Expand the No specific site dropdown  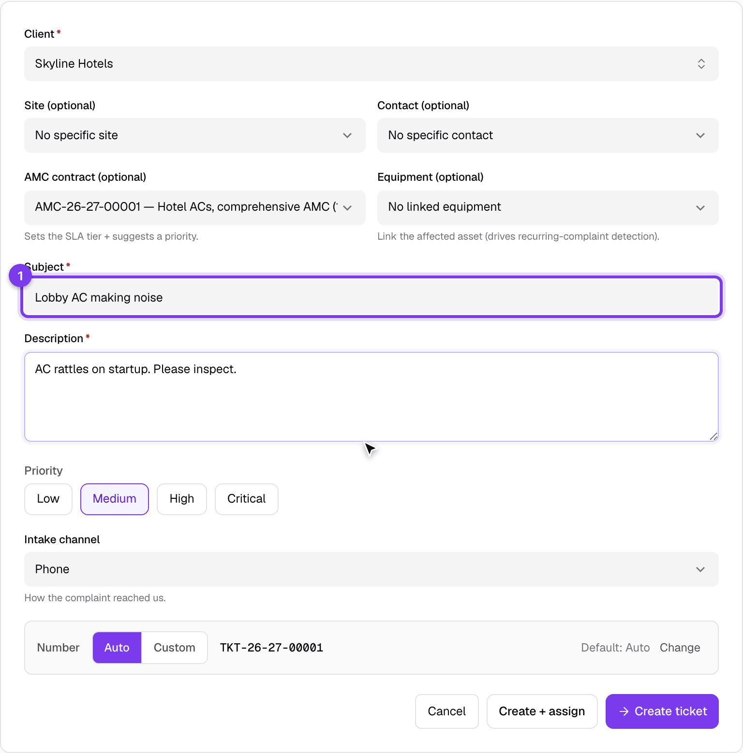[195, 135]
